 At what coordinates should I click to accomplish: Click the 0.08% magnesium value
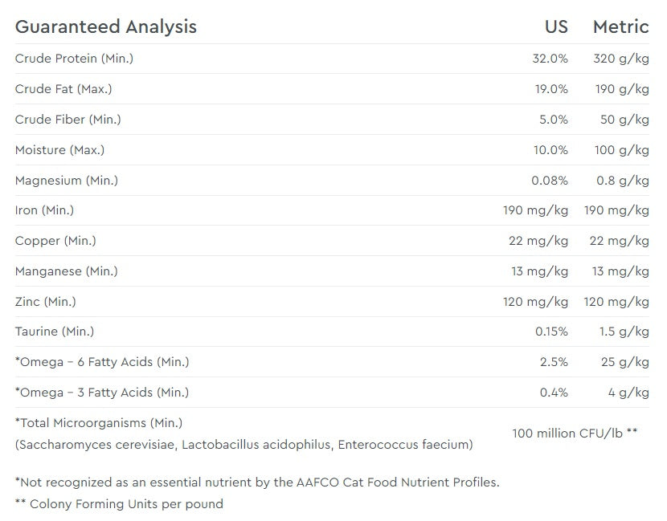click(550, 181)
